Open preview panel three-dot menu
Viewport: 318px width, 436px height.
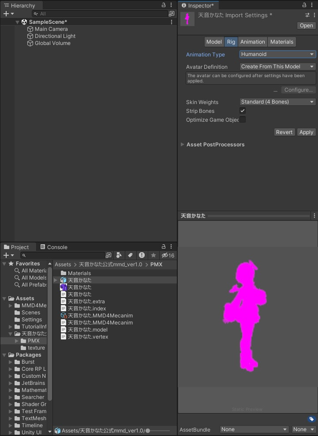click(314, 216)
